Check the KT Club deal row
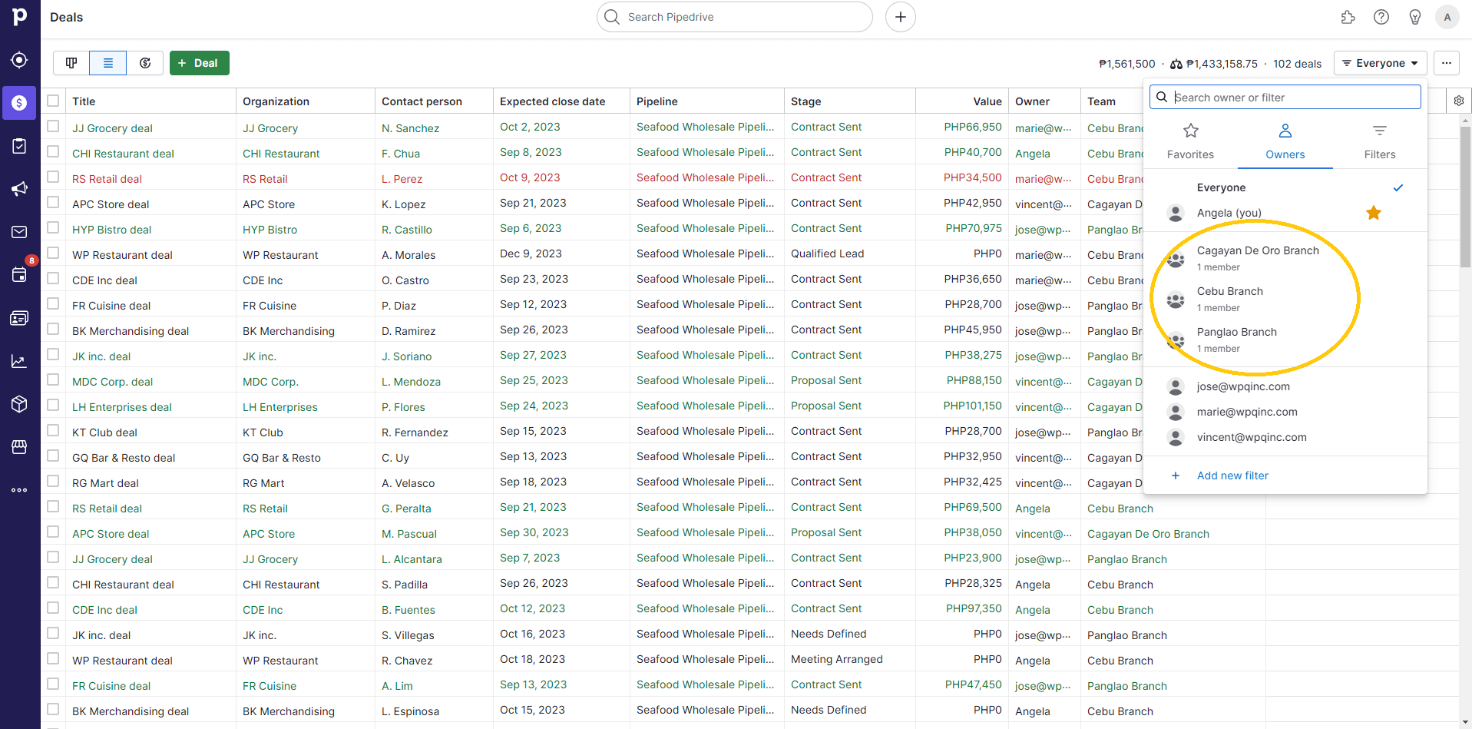This screenshot has width=1472, height=729. pos(53,430)
